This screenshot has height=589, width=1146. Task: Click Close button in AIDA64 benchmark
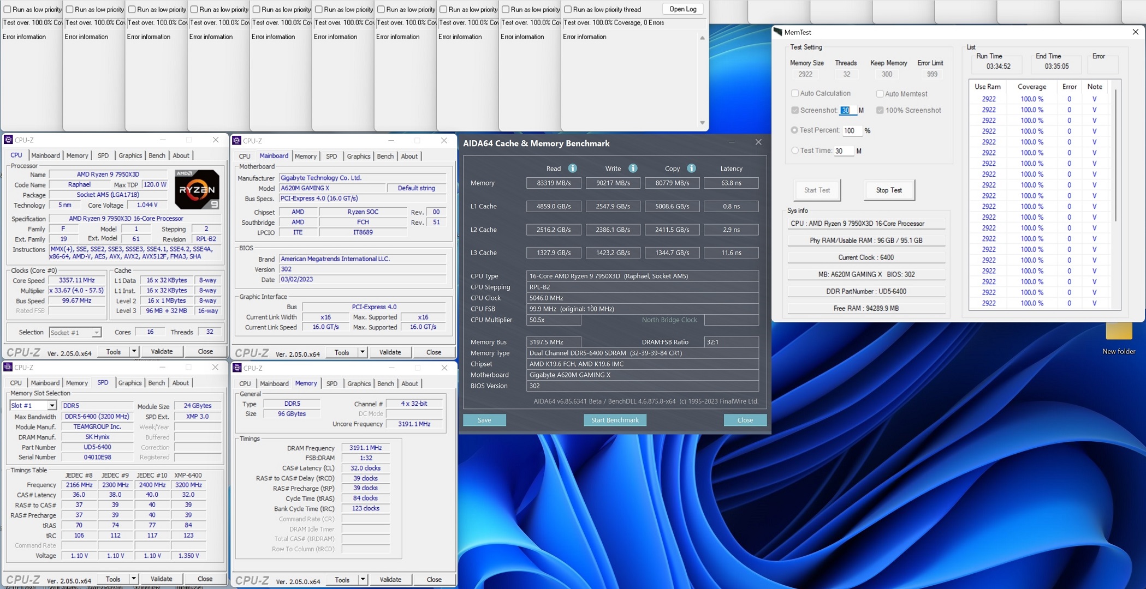pos(745,420)
